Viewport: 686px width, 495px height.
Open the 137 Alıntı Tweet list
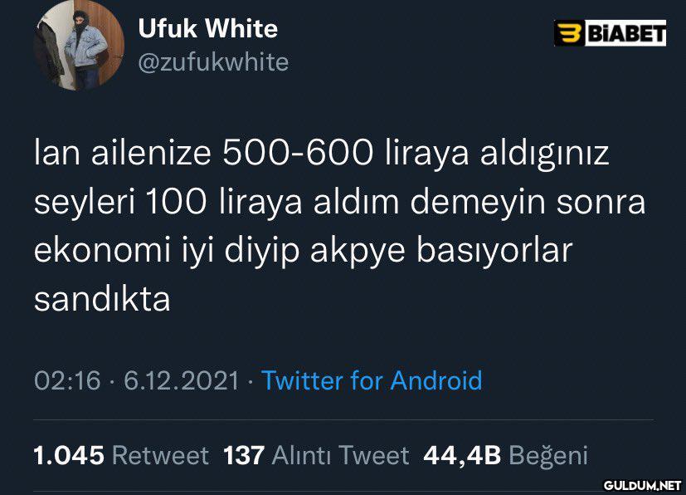[x=316, y=455]
